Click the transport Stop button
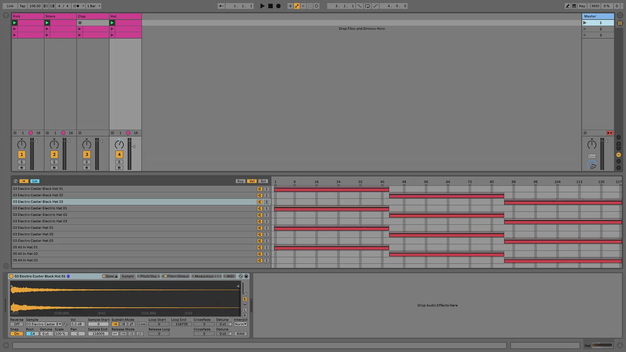Screen dimensions: 626x352 270,6
